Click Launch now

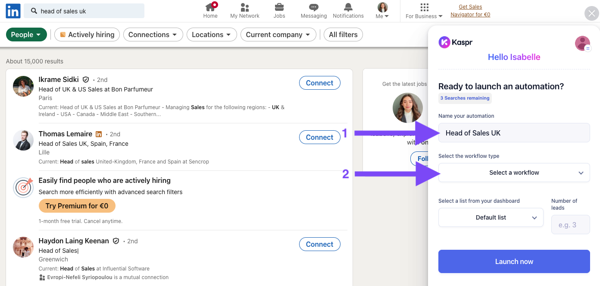pos(514,261)
